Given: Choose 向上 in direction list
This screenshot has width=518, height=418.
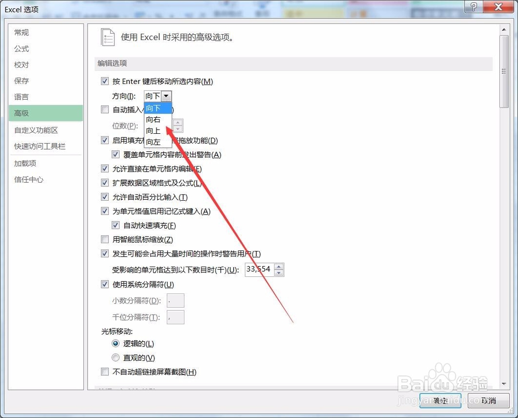Looking at the screenshot, I should tap(158, 131).
